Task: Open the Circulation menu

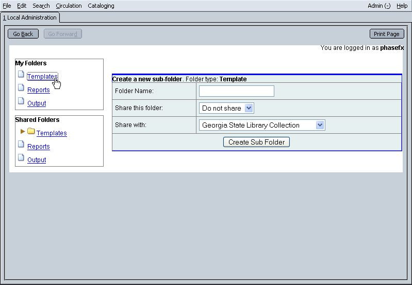Action: tap(69, 6)
